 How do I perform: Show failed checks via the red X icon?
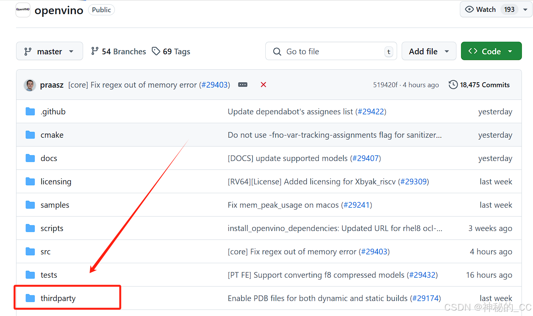click(x=263, y=85)
